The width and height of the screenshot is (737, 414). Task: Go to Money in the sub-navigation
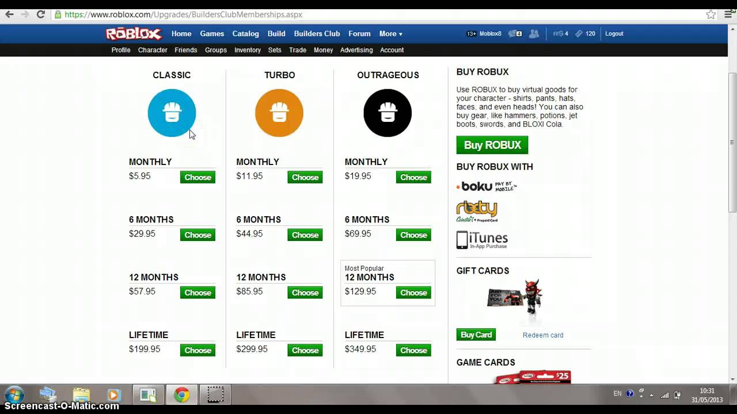click(324, 50)
